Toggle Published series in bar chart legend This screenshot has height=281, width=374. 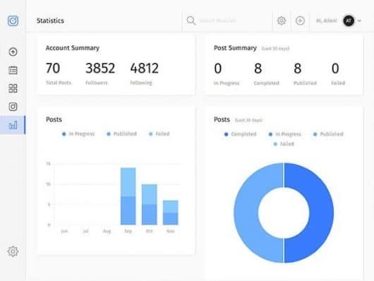point(121,134)
